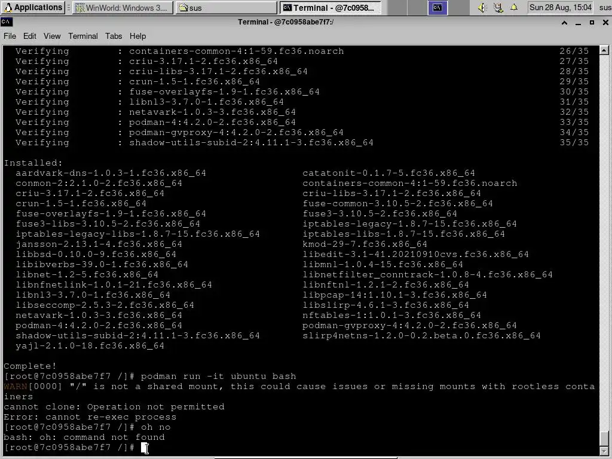Click 'catatonit-0.1.7-5.fc36.x86_64' package entry
This screenshot has height=459, width=612.
(x=388, y=173)
